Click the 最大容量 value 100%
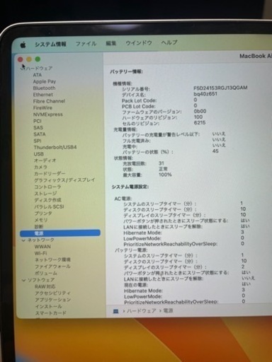Viewport: 272px width, 362px height. [165, 175]
